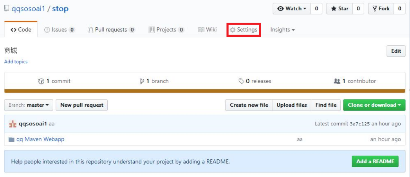Image resolution: width=410 pixels, height=177 pixels.
Task: Click the qqsosoai1 avatar in the commit row
Action: click(x=13, y=124)
